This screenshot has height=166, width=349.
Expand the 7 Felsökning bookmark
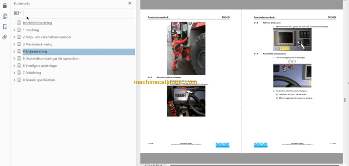click(x=14, y=73)
